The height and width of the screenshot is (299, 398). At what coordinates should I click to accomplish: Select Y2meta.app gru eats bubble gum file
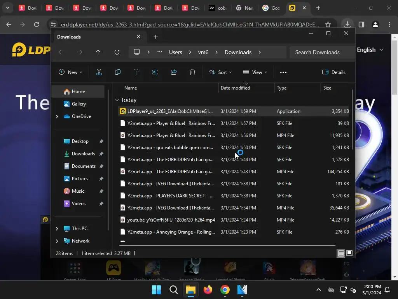(x=234, y=148)
